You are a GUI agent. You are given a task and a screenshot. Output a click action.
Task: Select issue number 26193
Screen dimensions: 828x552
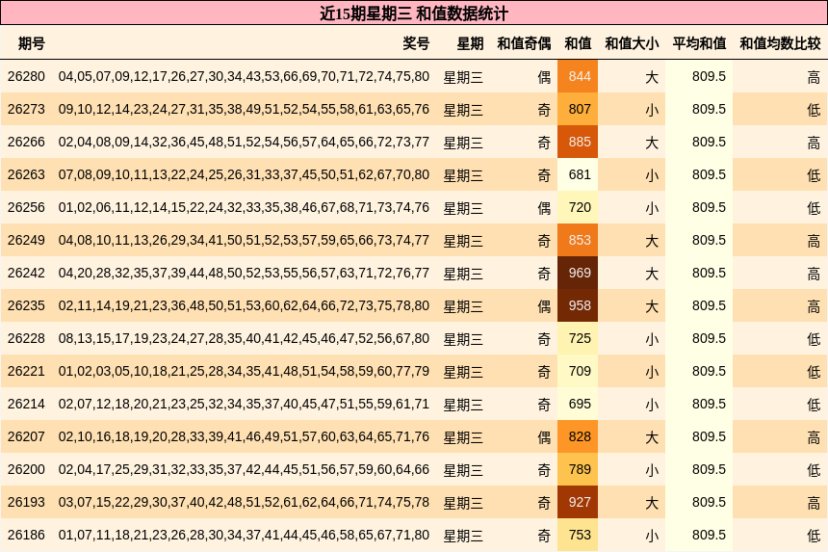coord(26,502)
